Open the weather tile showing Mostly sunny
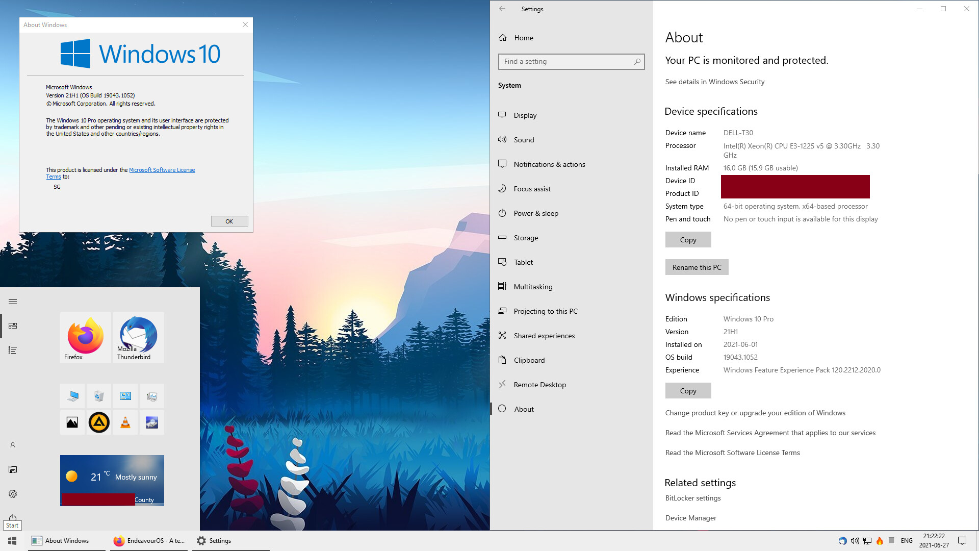979x551 pixels. [112, 481]
